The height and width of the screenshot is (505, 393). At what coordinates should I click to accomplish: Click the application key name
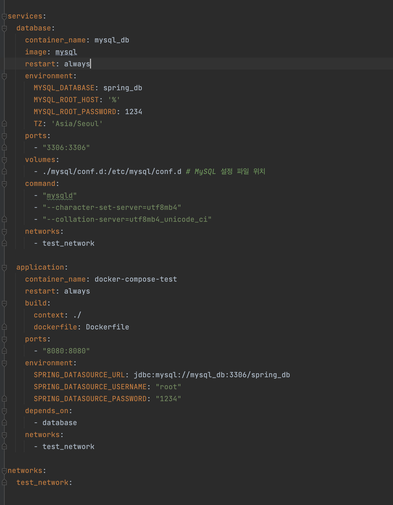(40, 267)
